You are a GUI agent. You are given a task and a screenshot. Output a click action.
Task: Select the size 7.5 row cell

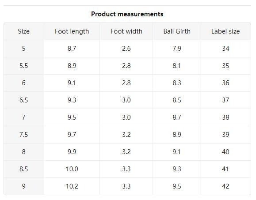click(24, 135)
